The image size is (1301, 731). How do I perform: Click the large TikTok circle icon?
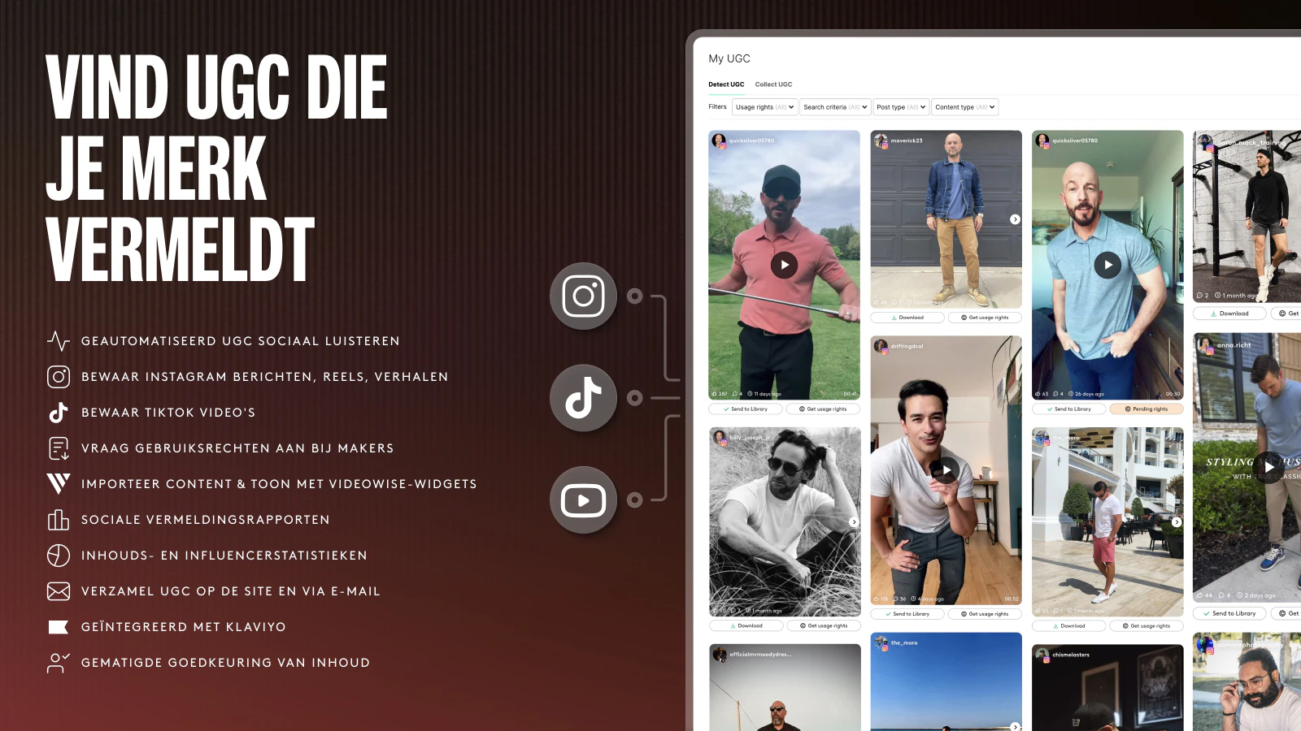click(x=583, y=398)
